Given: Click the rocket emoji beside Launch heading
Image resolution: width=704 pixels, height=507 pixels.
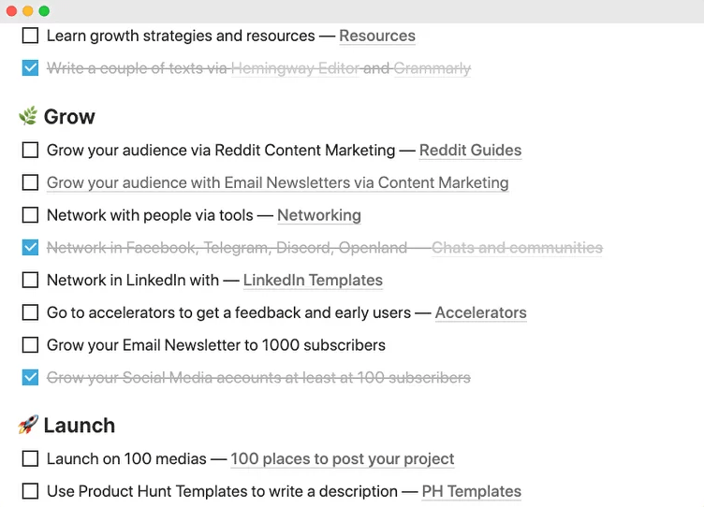Looking at the screenshot, I should click(28, 426).
